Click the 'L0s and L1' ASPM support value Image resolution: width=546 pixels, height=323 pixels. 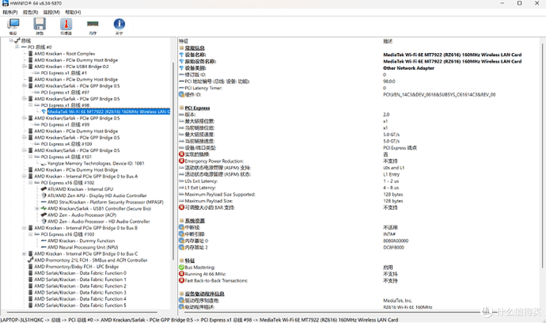pyautogui.click(x=394, y=168)
